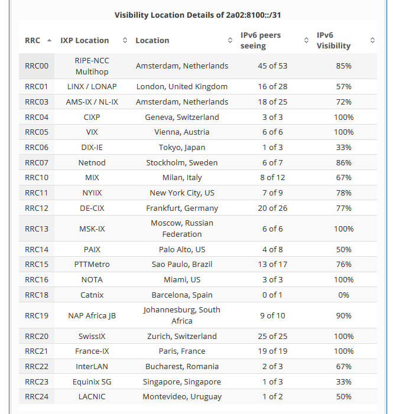Viewport: 393px width, 414px height.
Task: Click the IXP Location sort arrows icon
Action: click(125, 41)
